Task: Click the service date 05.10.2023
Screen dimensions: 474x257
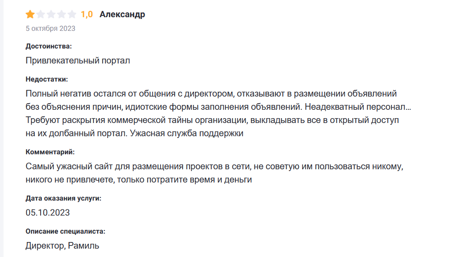Action: (48, 212)
